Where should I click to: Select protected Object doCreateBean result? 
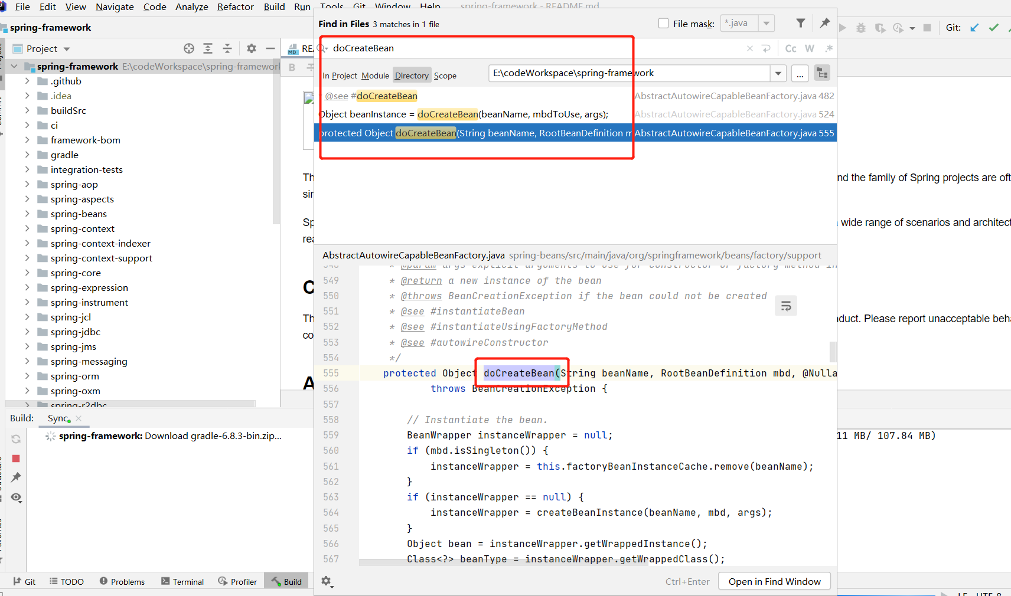pos(576,133)
